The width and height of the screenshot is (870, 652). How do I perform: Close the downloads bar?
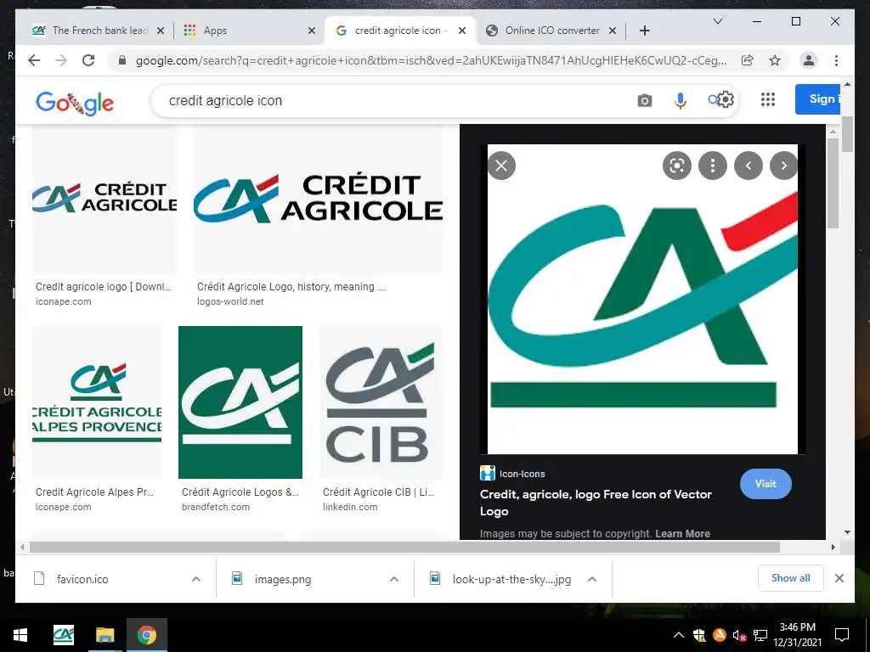click(839, 578)
